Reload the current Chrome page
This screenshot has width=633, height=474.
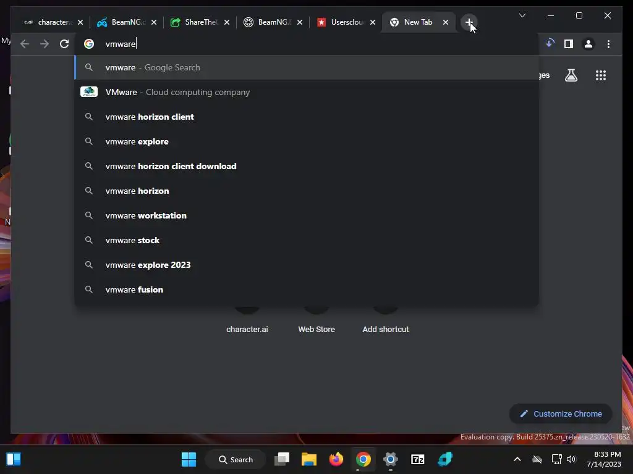point(64,44)
